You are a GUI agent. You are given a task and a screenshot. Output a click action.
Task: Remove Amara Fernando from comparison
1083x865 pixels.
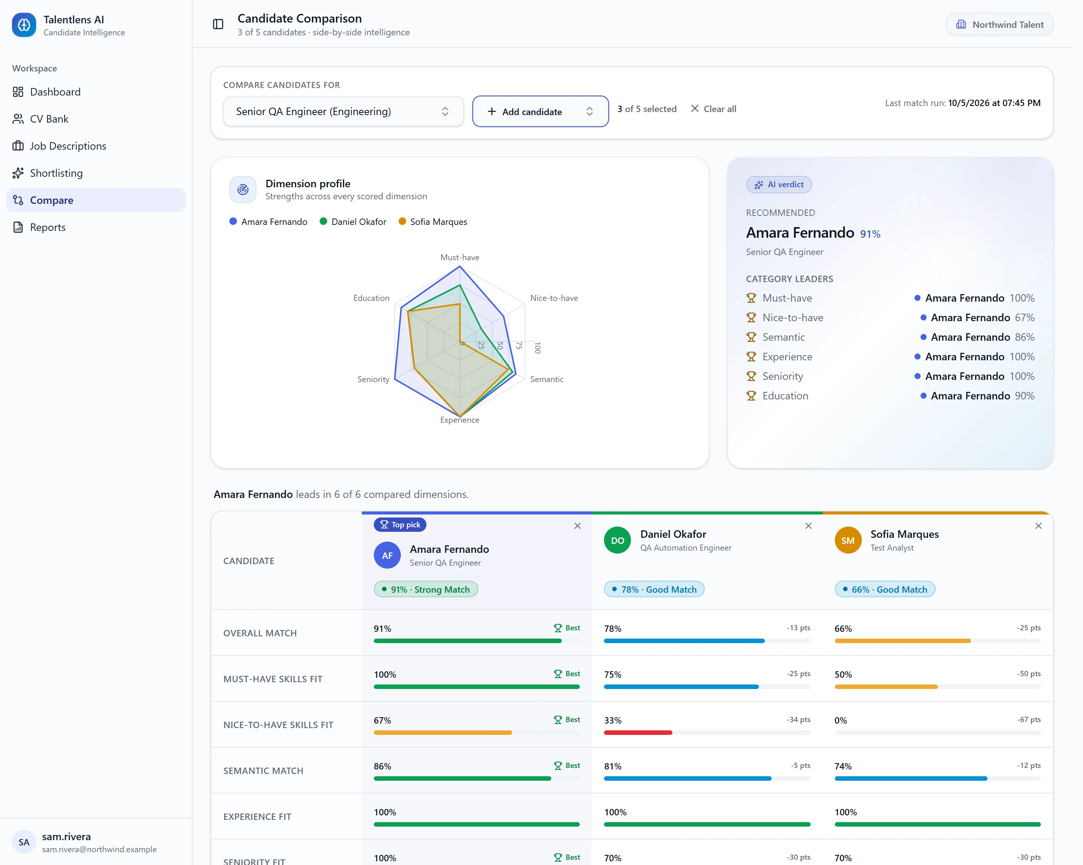coord(578,526)
